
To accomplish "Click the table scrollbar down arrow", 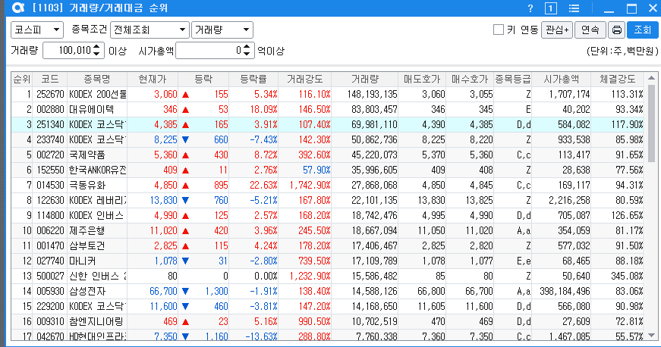I will click(x=651, y=335).
